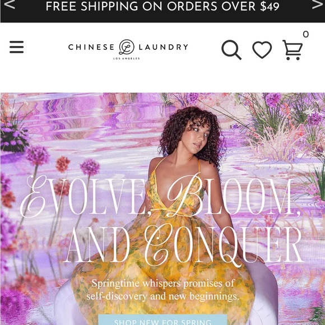
Task: Click the And Conquer headline line
Action: pos(183,245)
